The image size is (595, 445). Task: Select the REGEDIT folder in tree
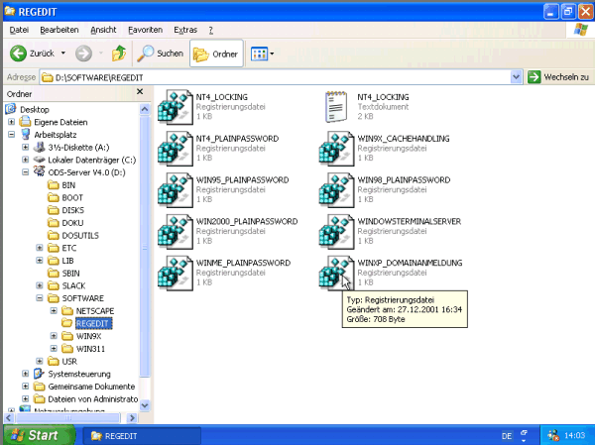click(x=92, y=323)
